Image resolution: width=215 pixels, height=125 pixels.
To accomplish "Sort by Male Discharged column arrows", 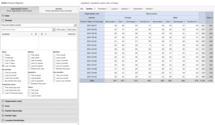I will [184, 22].
